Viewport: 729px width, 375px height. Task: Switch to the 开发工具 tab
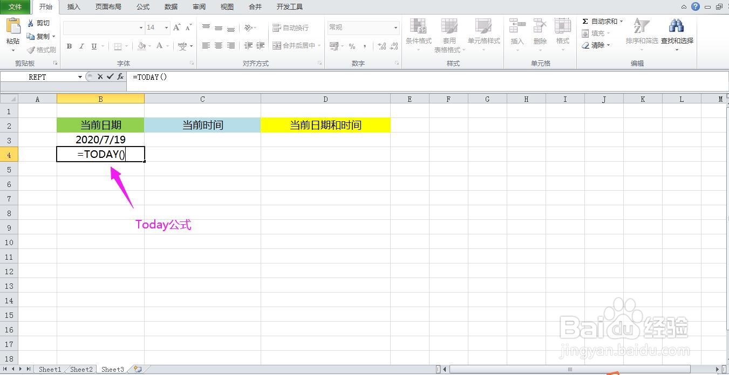(290, 7)
